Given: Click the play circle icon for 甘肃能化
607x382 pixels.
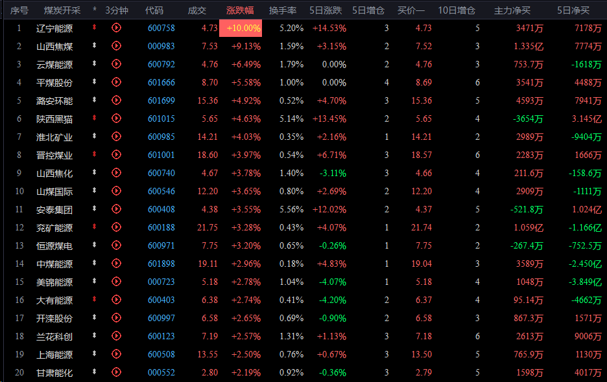Looking at the screenshot, I should (117, 372).
